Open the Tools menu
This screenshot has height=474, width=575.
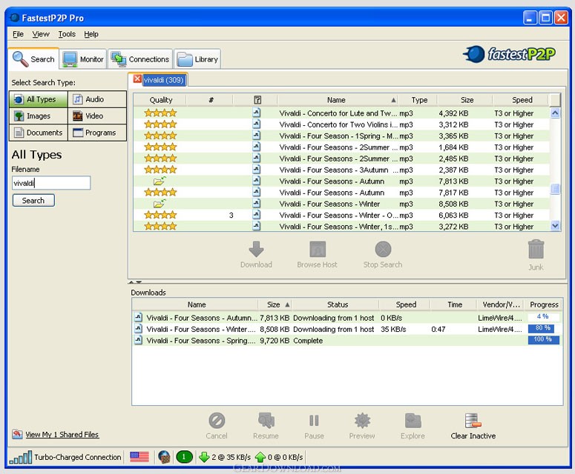point(67,34)
